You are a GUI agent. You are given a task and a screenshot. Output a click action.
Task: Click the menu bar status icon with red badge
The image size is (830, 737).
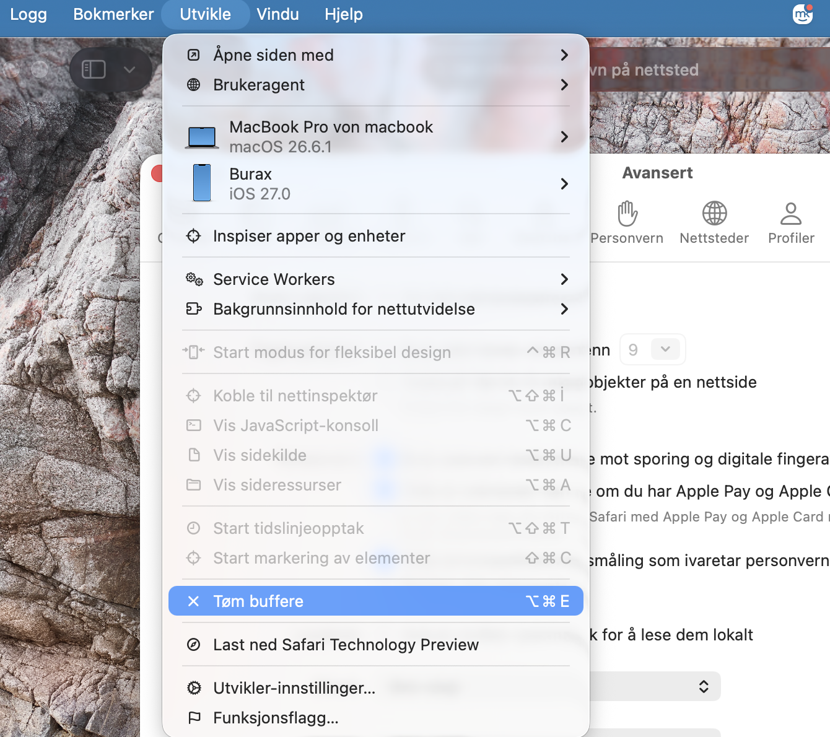pos(803,14)
